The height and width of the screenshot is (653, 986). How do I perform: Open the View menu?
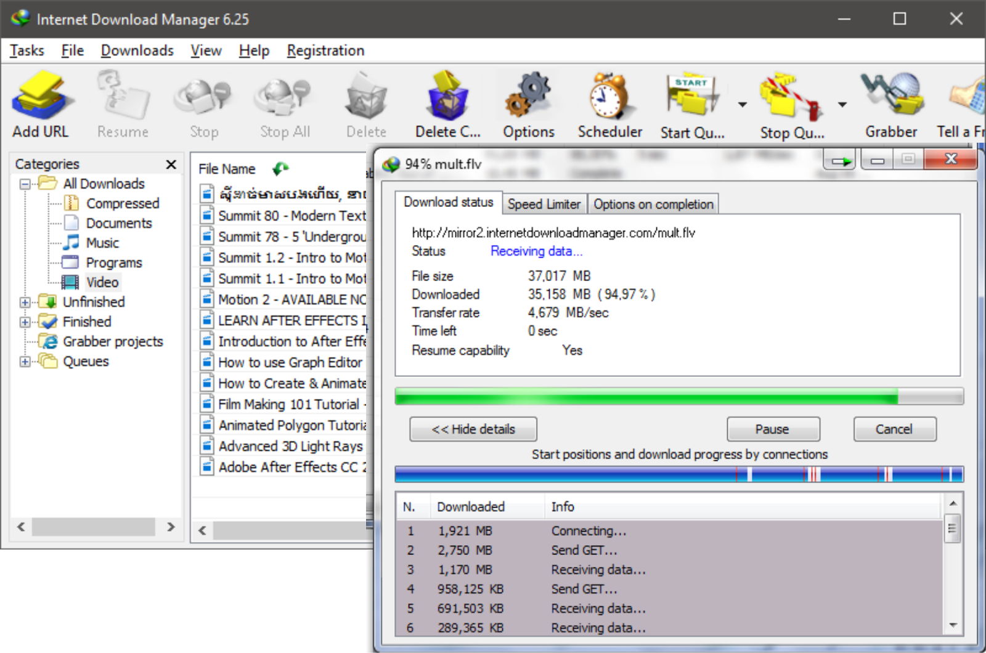[206, 51]
